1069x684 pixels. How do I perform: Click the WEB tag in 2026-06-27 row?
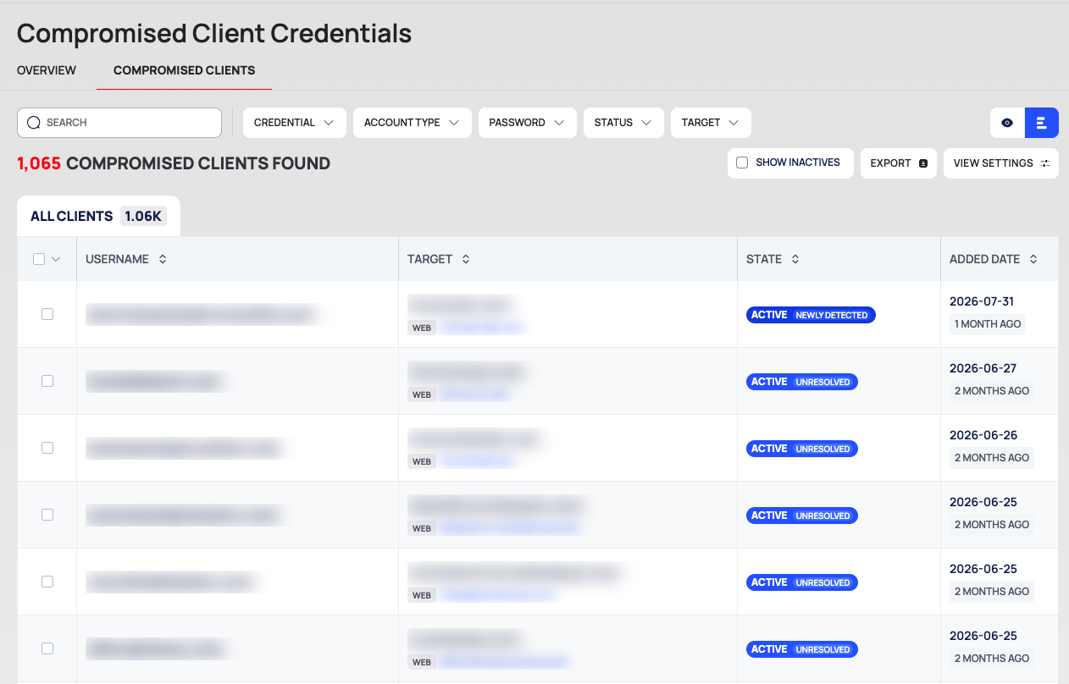tap(422, 394)
